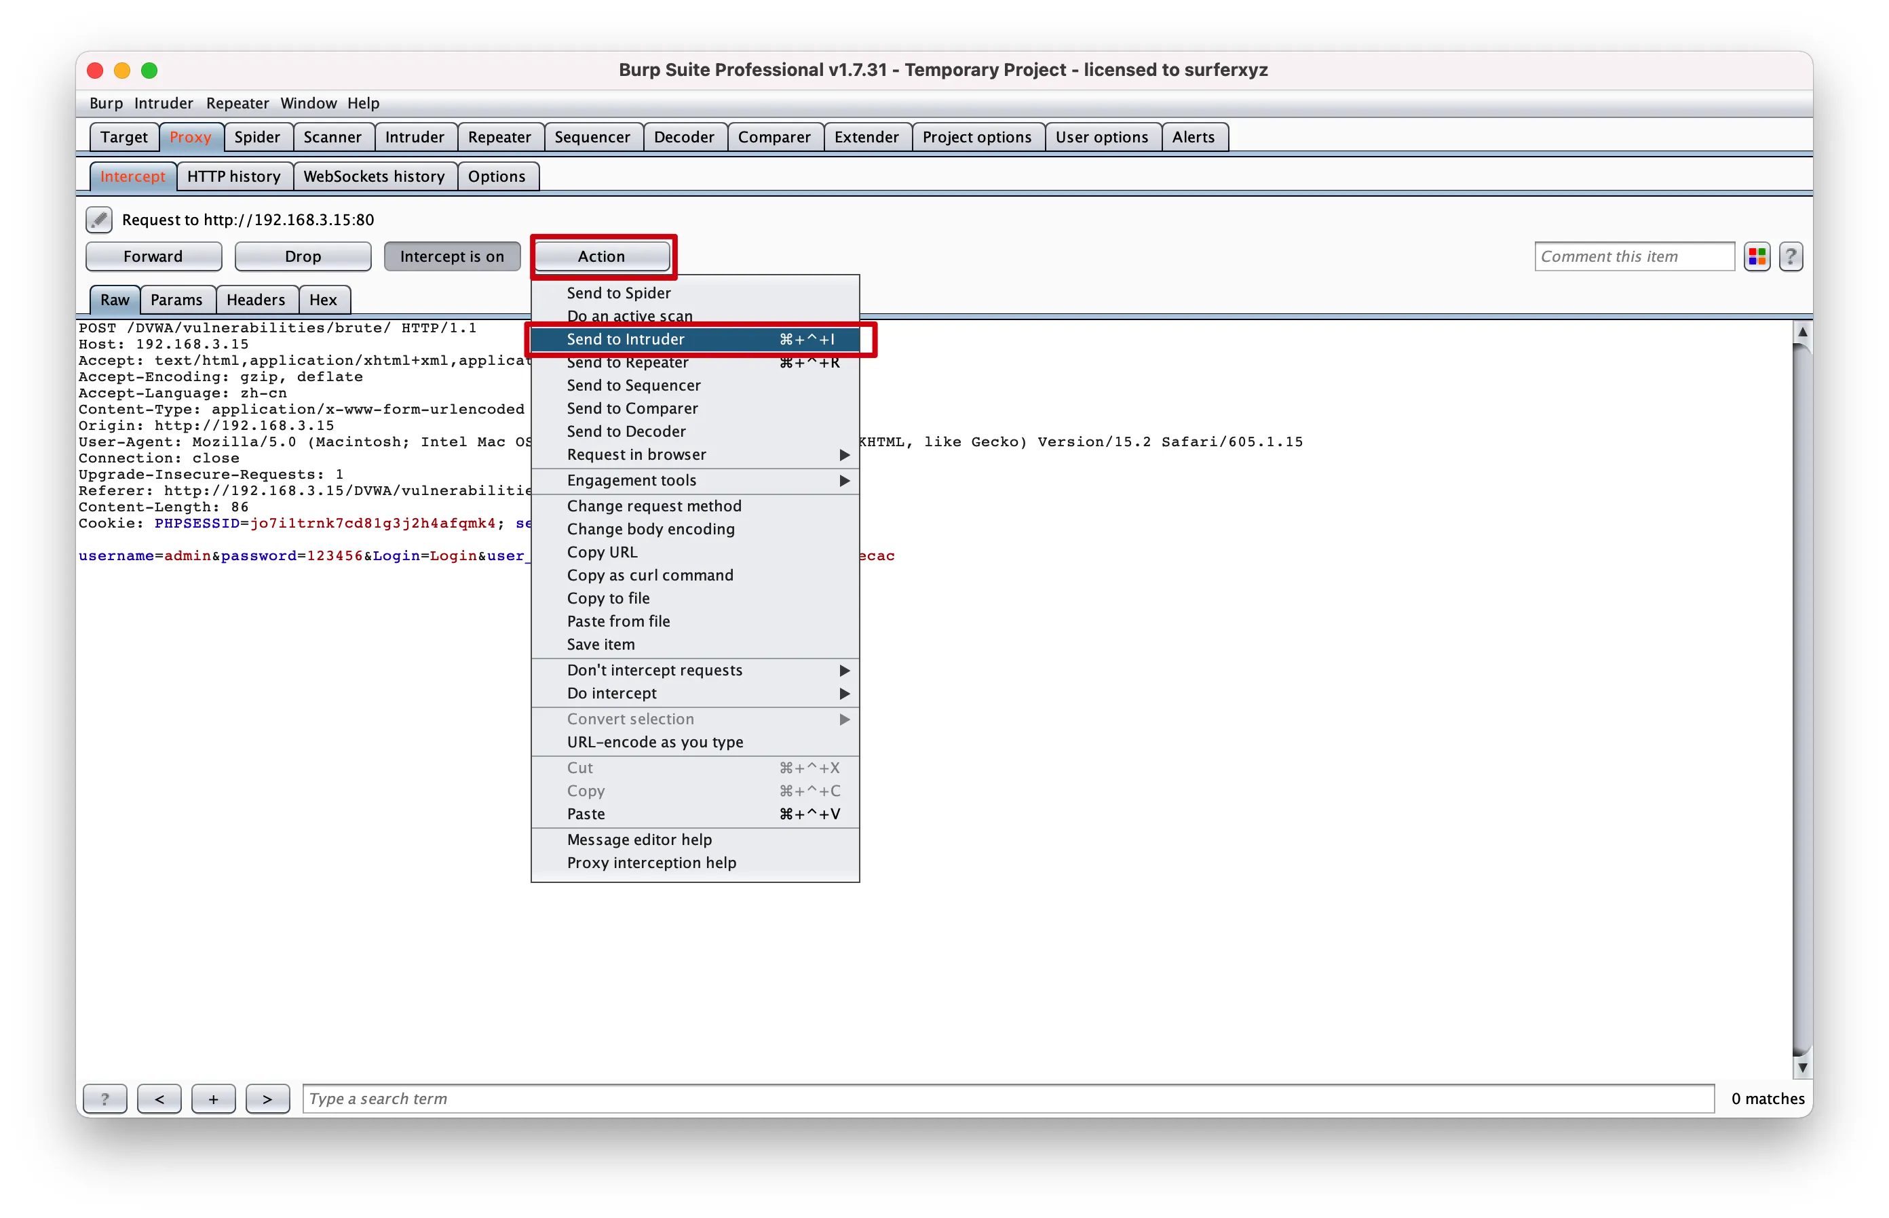The height and width of the screenshot is (1218, 1889).
Task: Open Message editor help
Action: point(695,840)
